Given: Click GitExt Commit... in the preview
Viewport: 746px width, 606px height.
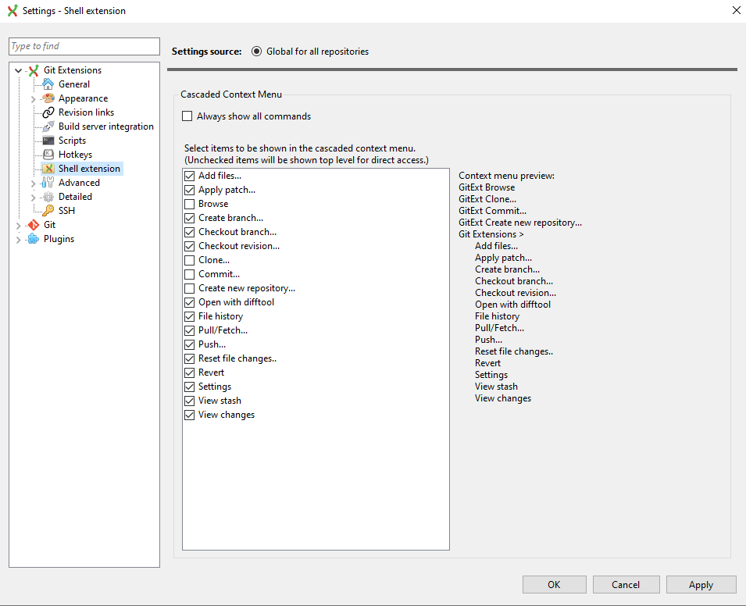Looking at the screenshot, I should [492, 211].
